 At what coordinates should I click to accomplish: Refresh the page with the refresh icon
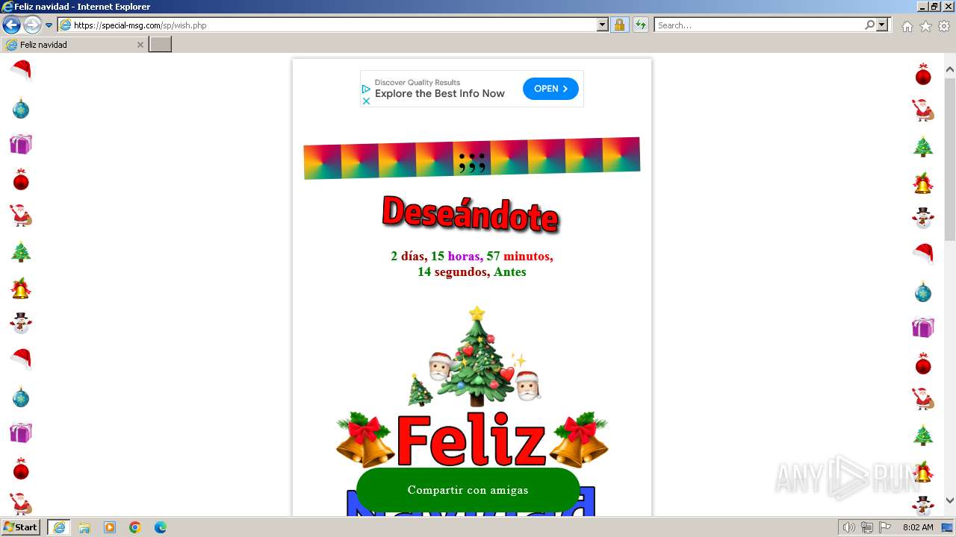pyautogui.click(x=641, y=25)
